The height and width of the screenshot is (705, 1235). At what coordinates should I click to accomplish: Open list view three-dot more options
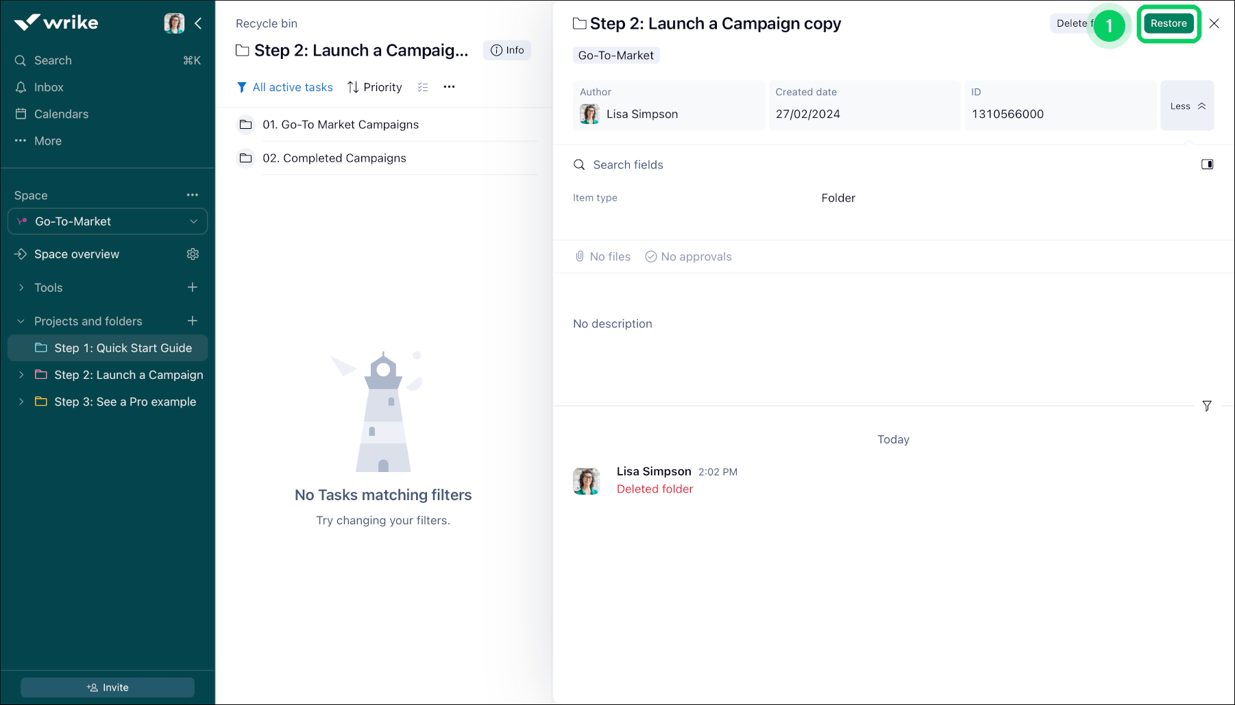pyautogui.click(x=450, y=87)
